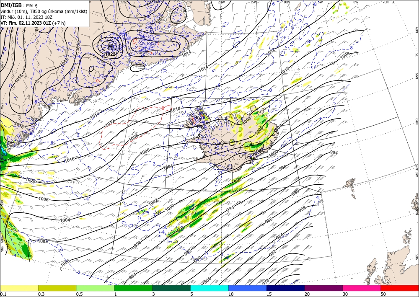Click the '984' isobar label

point(280,236)
